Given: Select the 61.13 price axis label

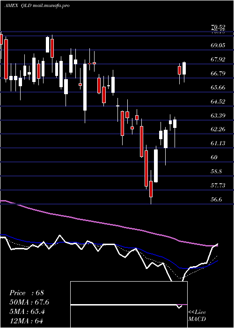Looking at the screenshot, I should (x=219, y=143).
